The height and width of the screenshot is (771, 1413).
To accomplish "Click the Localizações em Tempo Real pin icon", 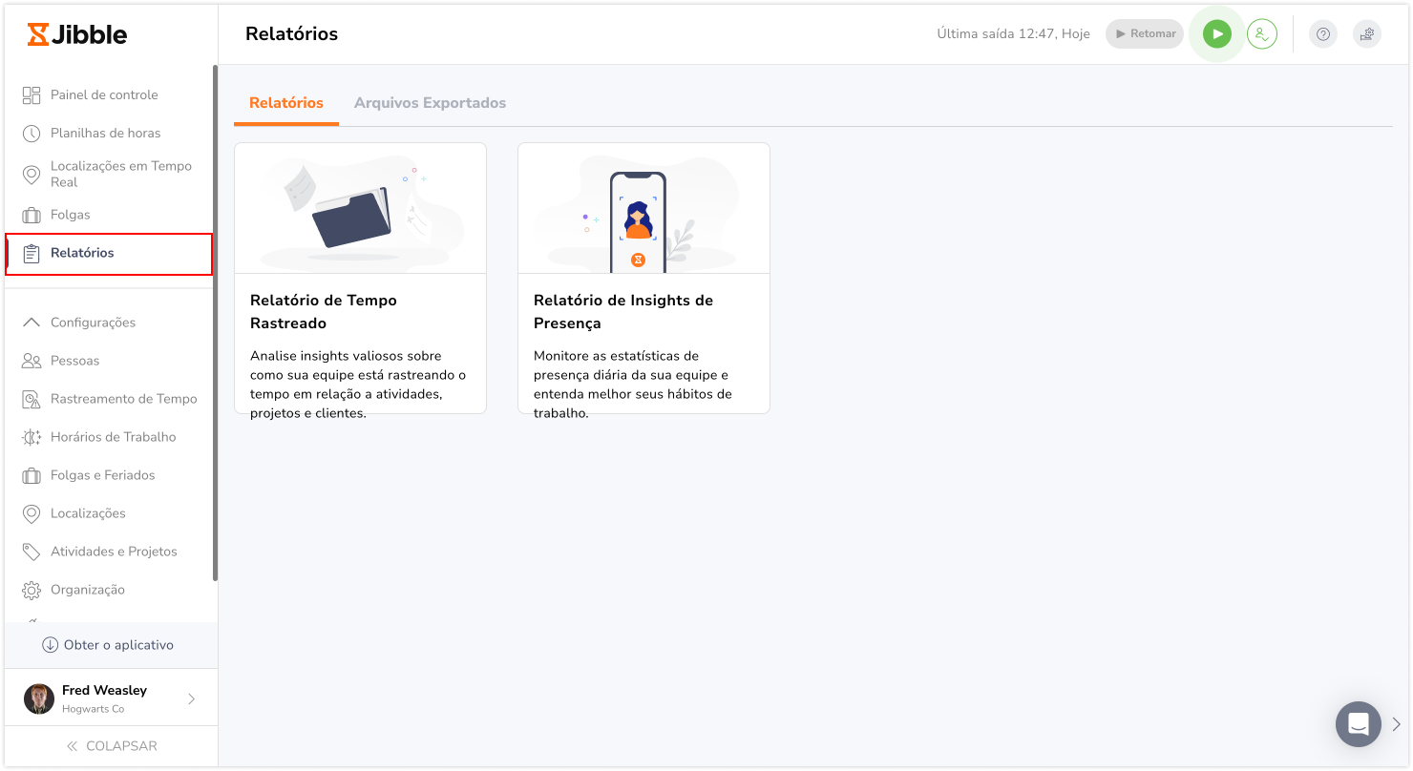I will pyautogui.click(x=30, y=174).
